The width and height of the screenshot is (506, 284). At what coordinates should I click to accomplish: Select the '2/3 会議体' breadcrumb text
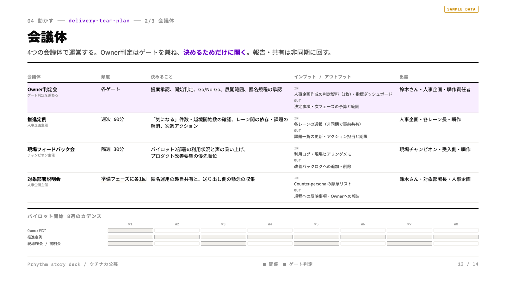(x=159, y=21)
